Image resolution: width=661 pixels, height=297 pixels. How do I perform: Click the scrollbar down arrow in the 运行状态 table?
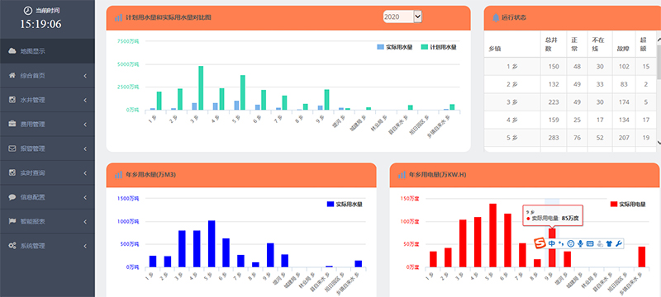(x=659, y=143)
